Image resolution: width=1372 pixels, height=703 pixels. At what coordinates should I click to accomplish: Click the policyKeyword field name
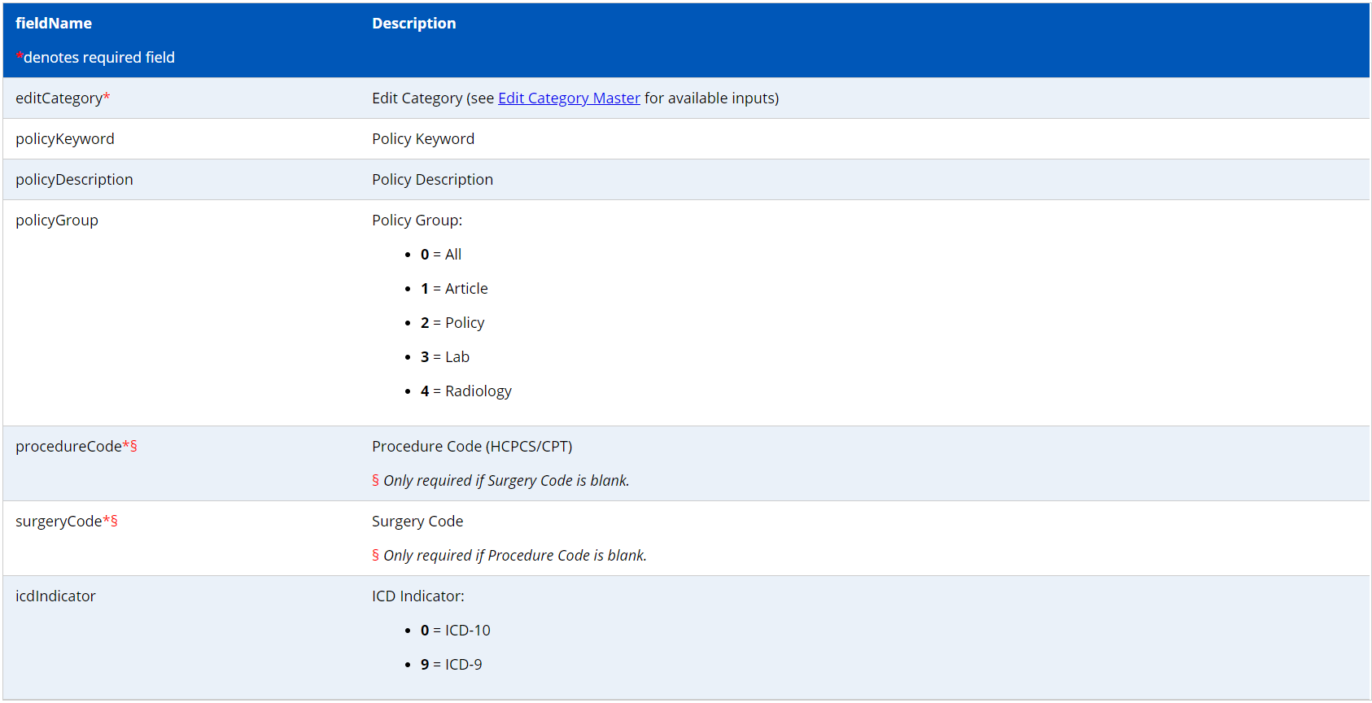tap(65, 139)
